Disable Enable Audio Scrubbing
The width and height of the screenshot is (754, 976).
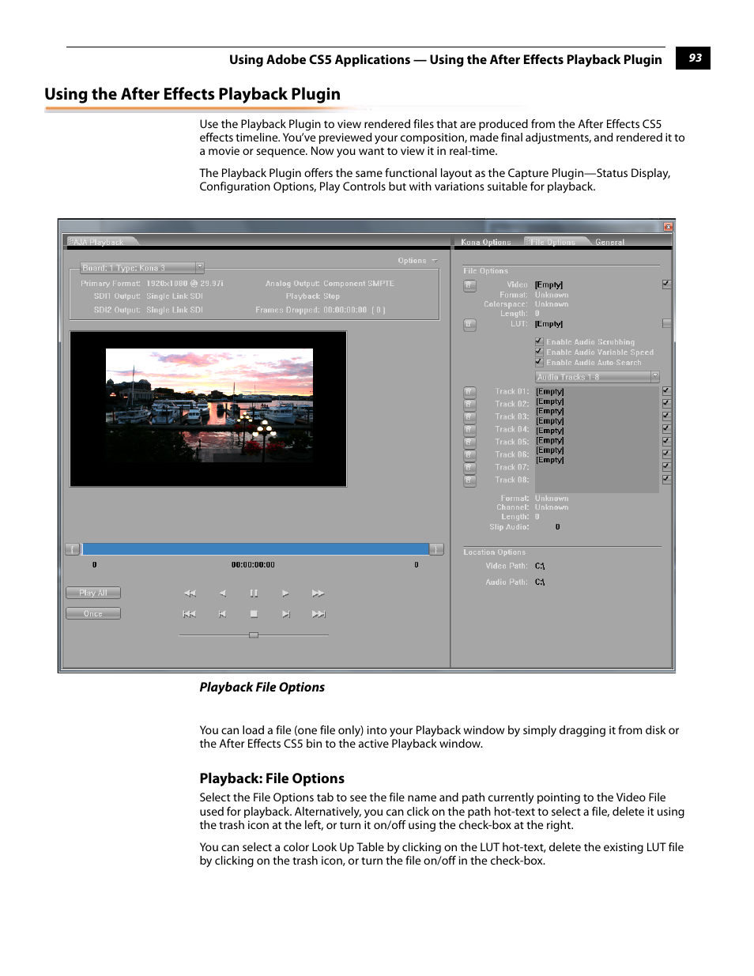538,341
